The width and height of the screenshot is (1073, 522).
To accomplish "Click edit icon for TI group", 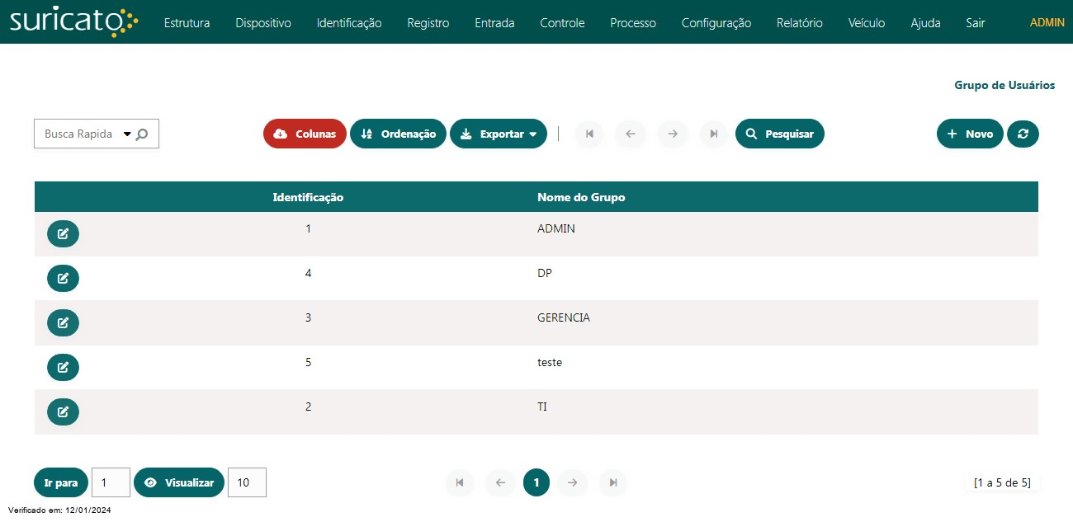I will [63, 411].
